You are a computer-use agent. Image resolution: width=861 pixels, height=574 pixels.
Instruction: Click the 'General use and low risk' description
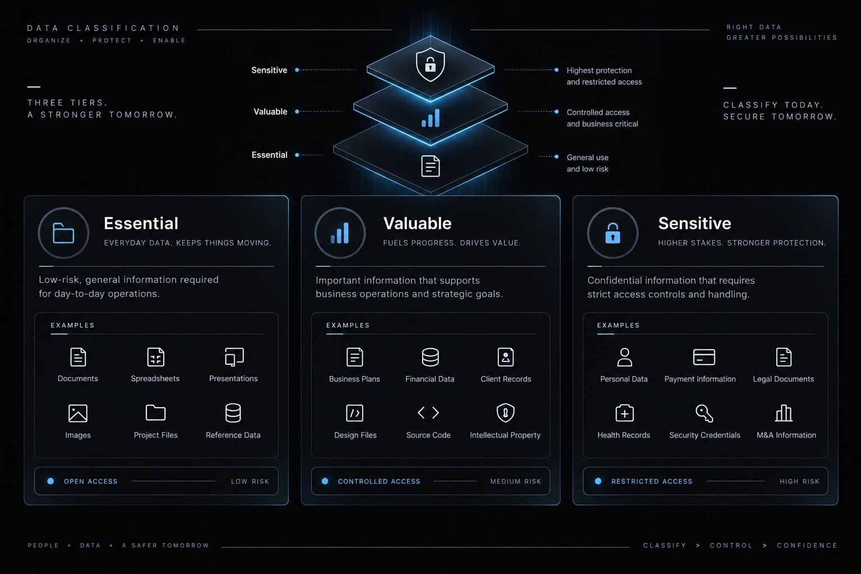[x=587, y=163]
